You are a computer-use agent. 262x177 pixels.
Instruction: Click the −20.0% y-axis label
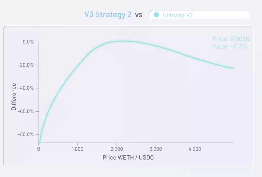coord(26,65)
